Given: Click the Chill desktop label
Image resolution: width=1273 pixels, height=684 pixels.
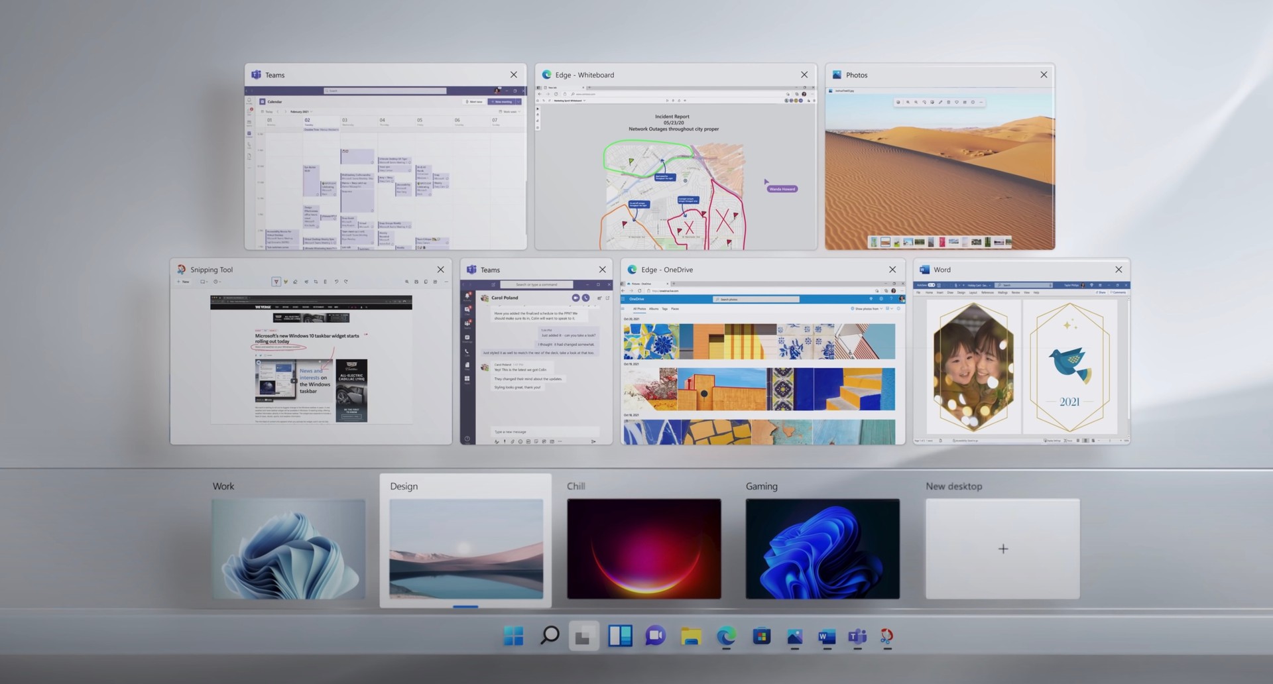Looking at the screenshot, I should coord(576,486).
